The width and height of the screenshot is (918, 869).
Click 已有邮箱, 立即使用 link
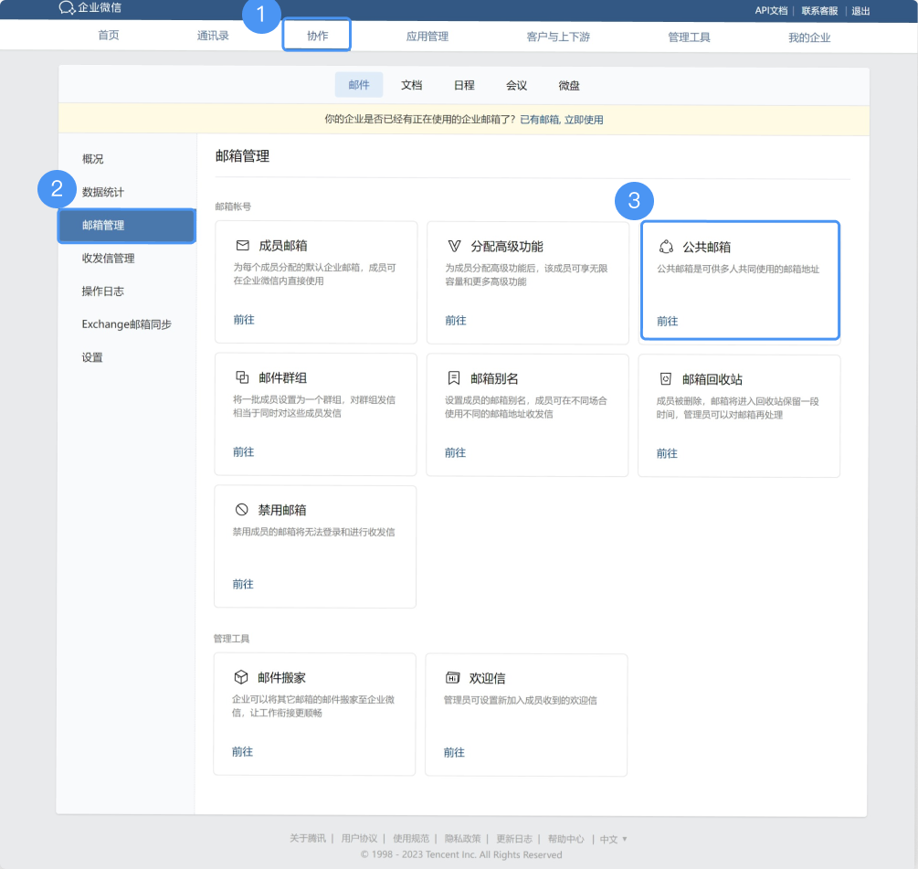tap(562, 120)
